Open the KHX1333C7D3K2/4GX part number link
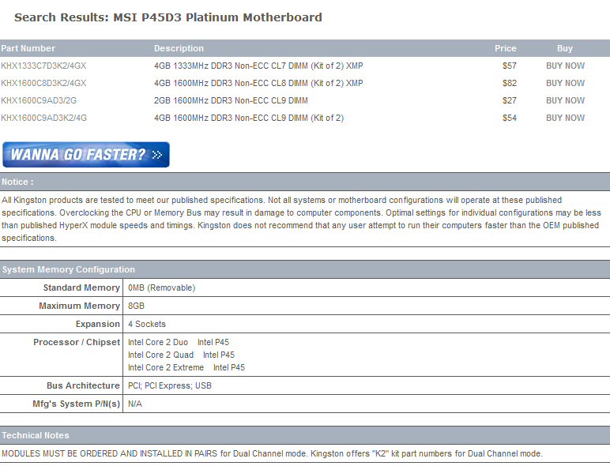The height and width of the screenshot is (466, 610). (x=43, y=66)
